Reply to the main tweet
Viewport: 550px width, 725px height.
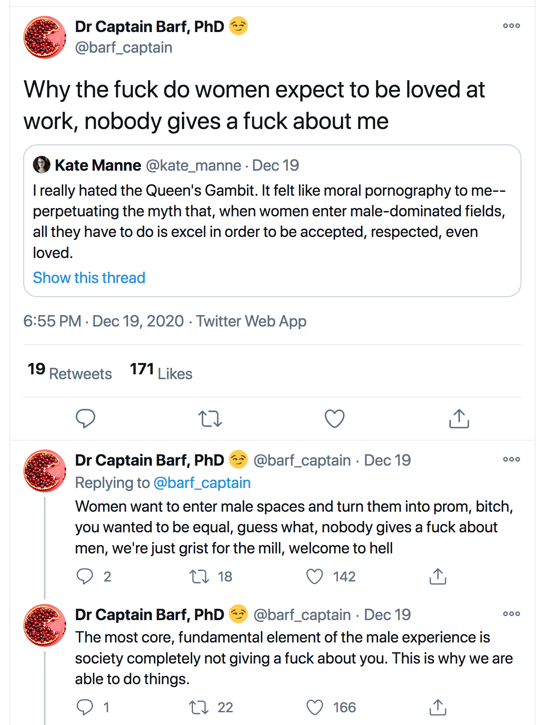click(85, 418)
